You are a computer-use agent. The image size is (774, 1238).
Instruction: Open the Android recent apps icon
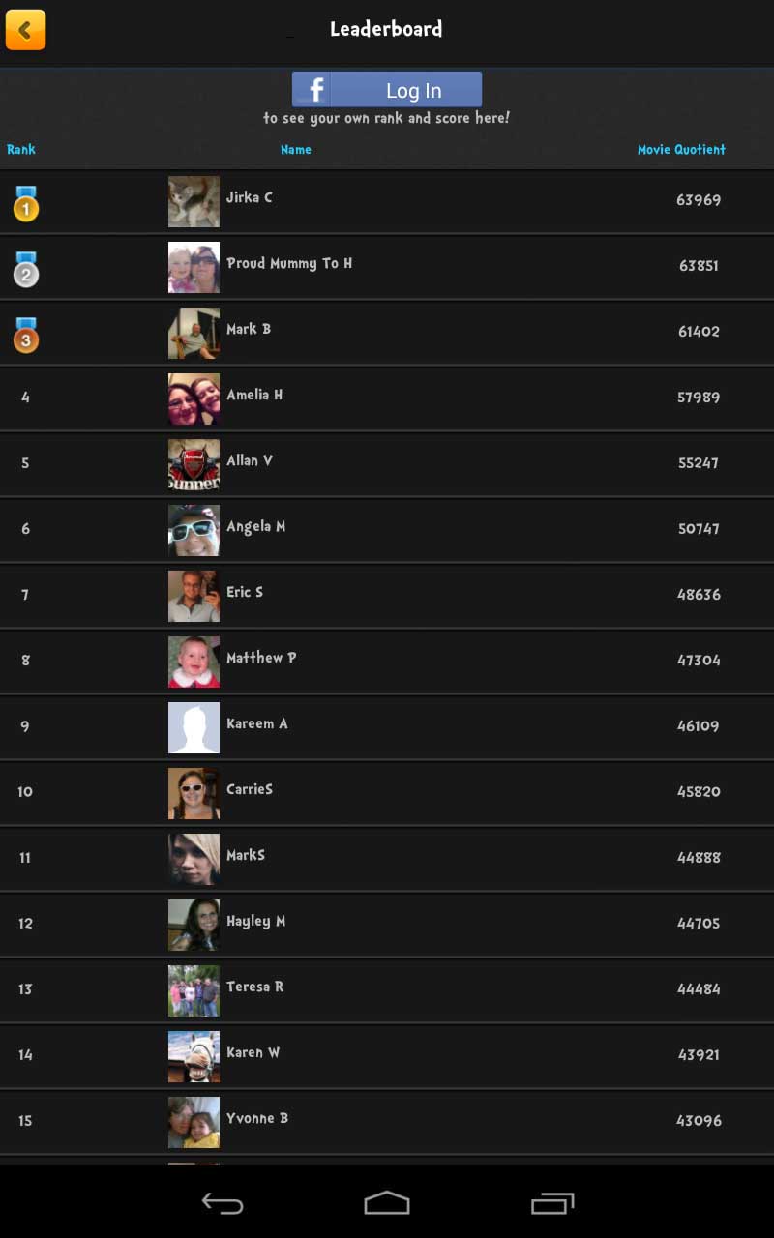tap(552, 1202)
